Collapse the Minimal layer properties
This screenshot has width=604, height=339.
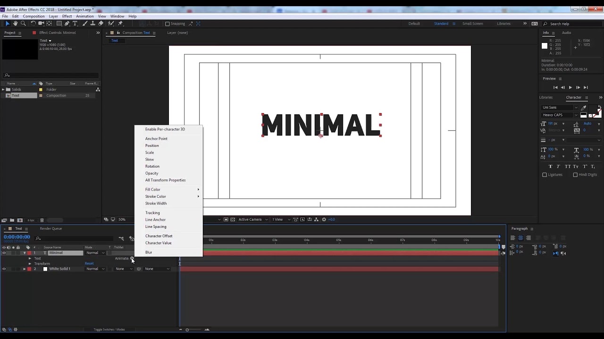(x=25, y=253)
